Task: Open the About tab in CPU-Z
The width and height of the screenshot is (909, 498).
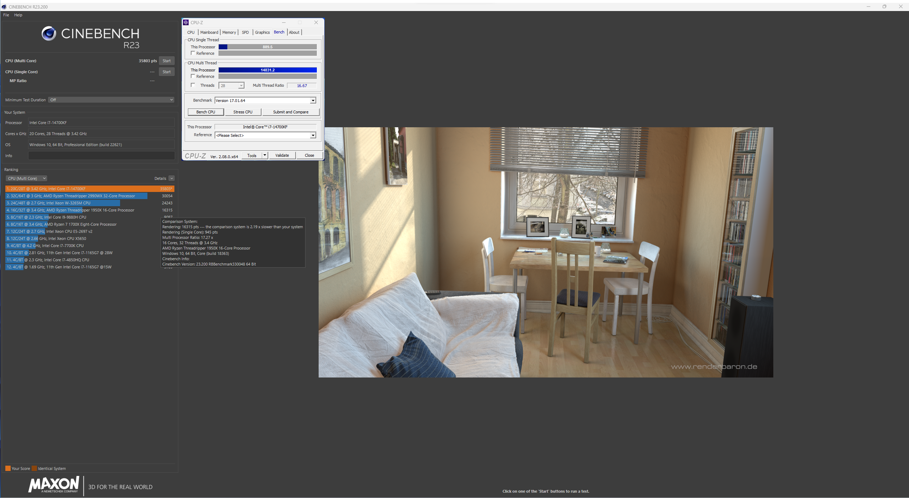Action: [x=294, y=32]
